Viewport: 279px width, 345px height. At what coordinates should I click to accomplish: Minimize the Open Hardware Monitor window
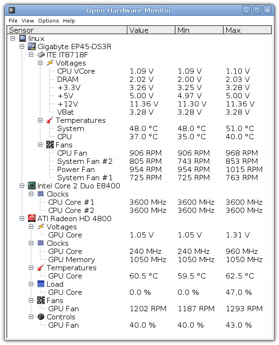pyautogui.click(x=246, y=10)
